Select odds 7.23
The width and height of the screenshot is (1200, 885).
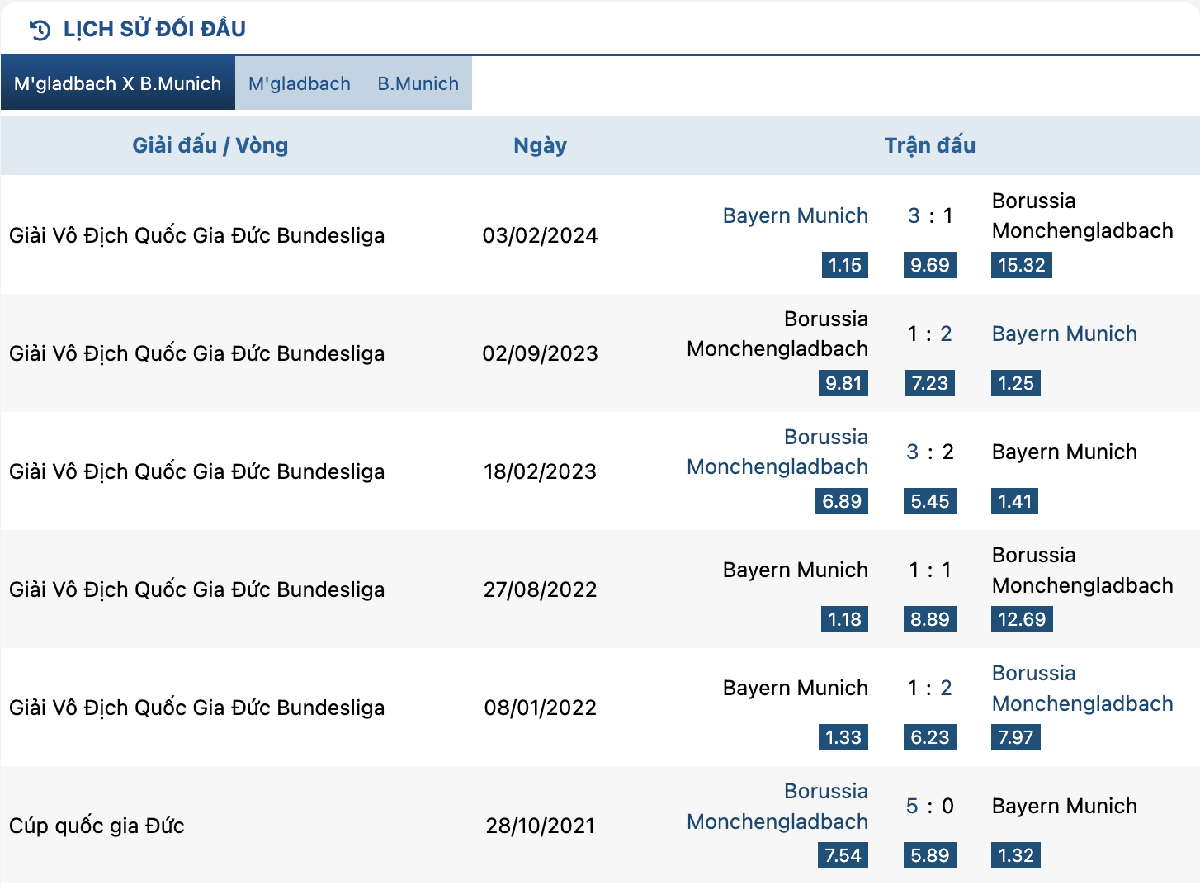(x=930, y=383)
